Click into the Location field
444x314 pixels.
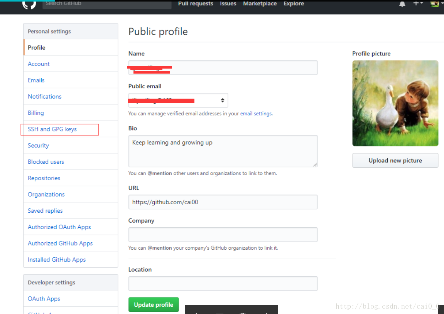[x=223, y=284]
